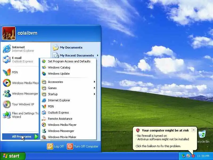Click the Games folder icon
The height and width of the screenshot is (160, 213).
44,88
